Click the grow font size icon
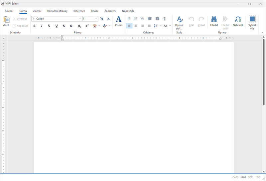Viewport: 266px width, 181px height. [x=101, y=19]
